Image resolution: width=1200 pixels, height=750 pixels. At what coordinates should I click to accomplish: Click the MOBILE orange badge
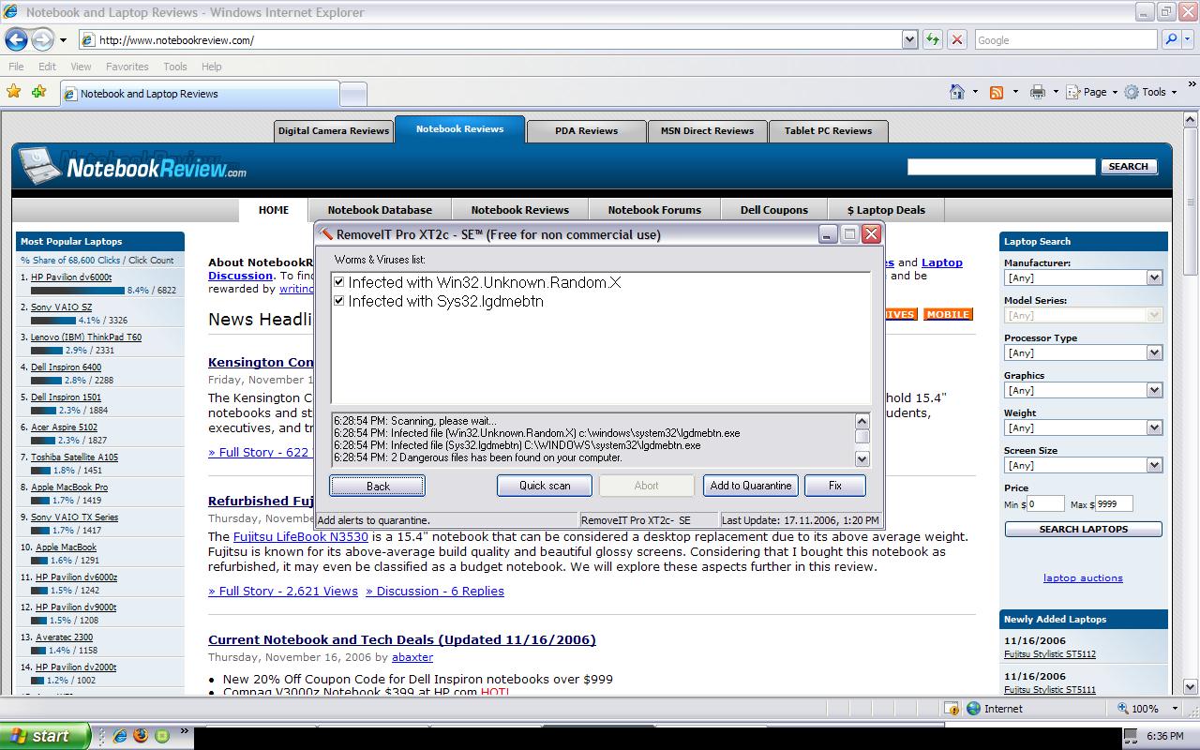[x=948, y=314]
